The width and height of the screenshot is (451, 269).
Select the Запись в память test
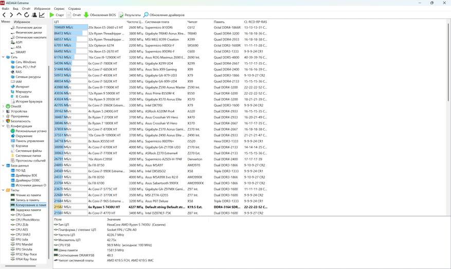click(x=25, y=200)
